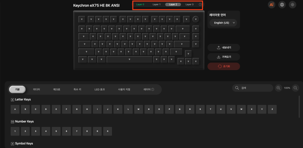Select letter key P
303x148 pixels.
pyautogui.click(x=169, y=109)
